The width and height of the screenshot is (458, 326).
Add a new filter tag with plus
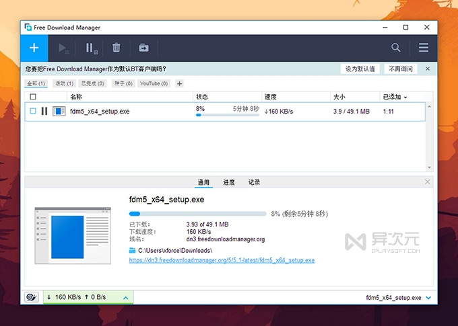pyautogui.click(x=179, y=83)
